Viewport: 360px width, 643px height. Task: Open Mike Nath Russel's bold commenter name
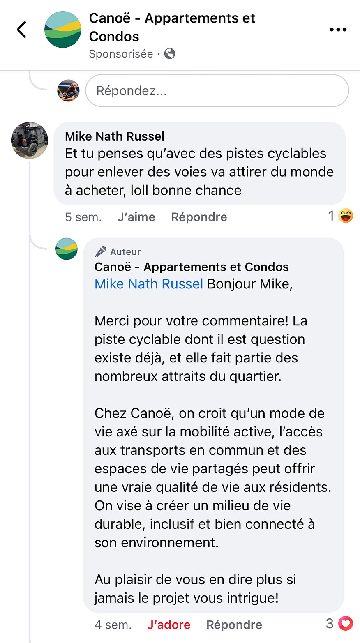click(x=115, y=136)
